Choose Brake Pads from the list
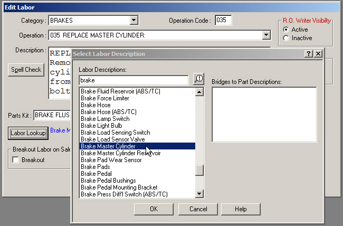This screenshot has width=343, height=226. [95, 167]
